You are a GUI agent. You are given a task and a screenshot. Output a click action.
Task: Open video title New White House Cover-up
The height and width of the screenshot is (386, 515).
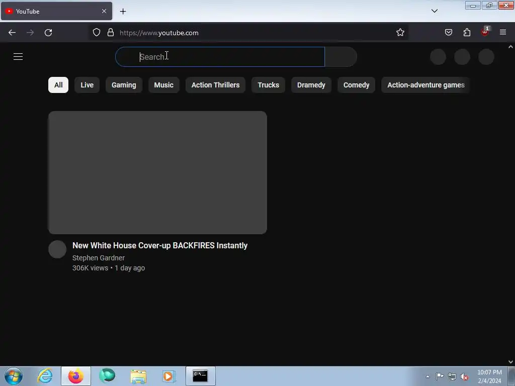coord(160,245)
